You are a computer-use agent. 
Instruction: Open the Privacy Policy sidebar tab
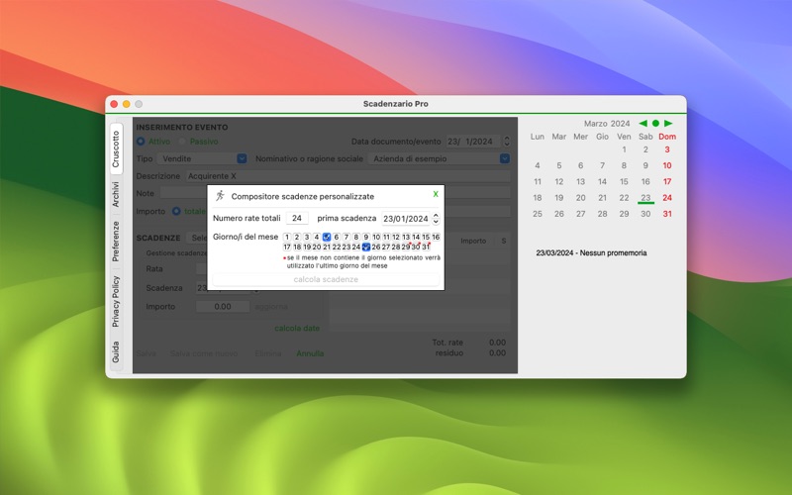click(116, 301)
